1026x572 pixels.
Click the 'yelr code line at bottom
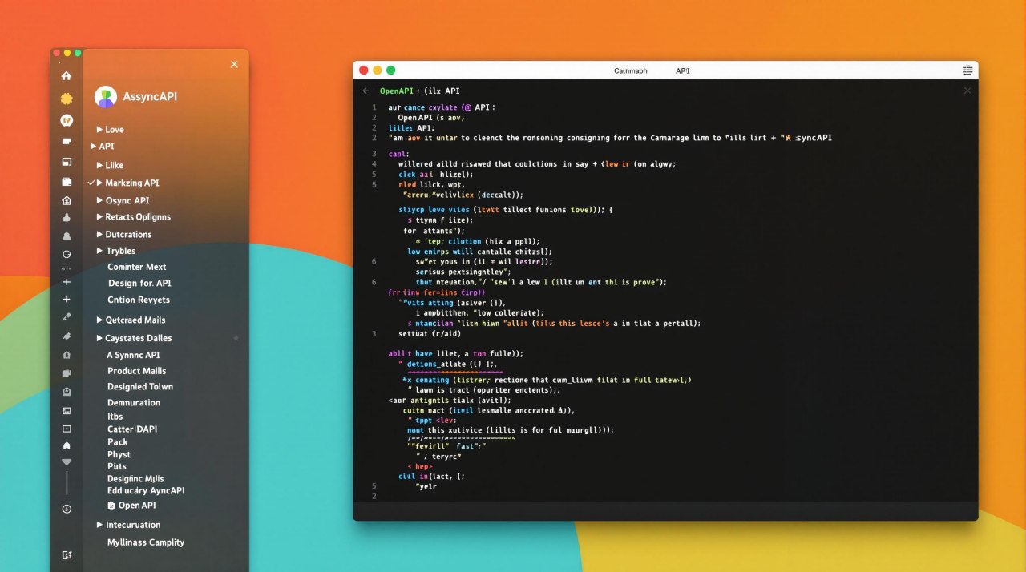[x=426, y=486]
